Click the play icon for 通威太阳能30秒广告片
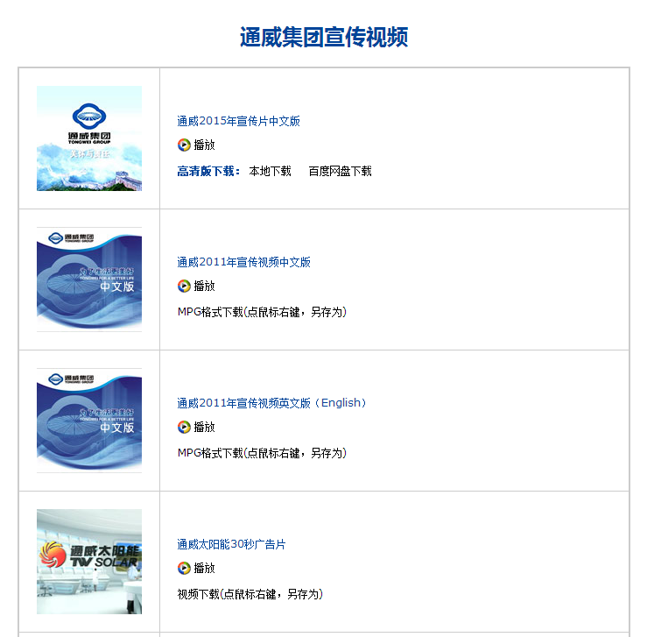The width and height of the screenshot is (647, 637). (x=184, y=569)
